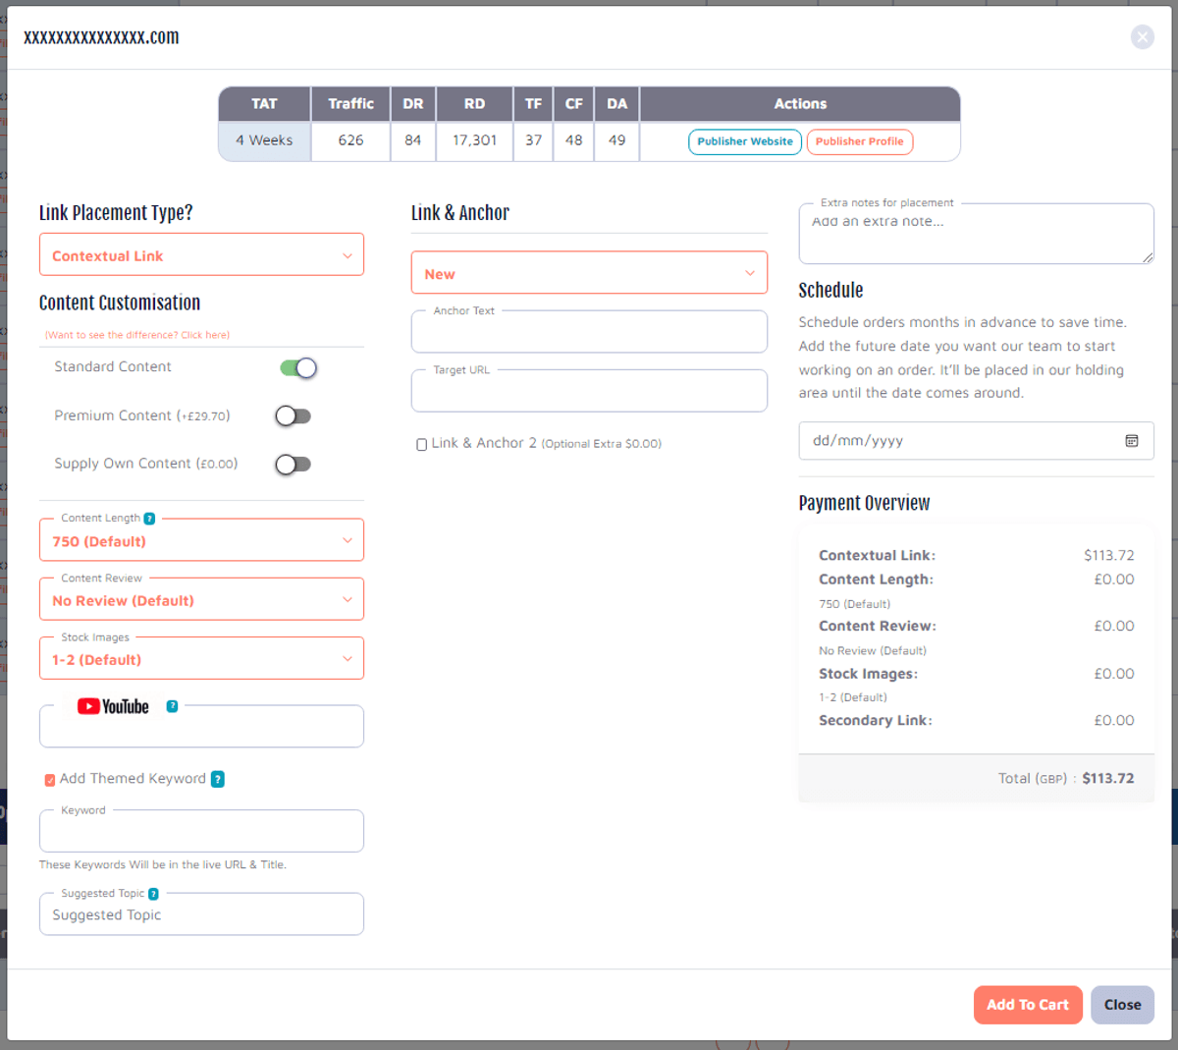Screen dimensions: 1178x1050
Task: Click 'Want to see the difference? Click here' link
Action: pos(137,335)
